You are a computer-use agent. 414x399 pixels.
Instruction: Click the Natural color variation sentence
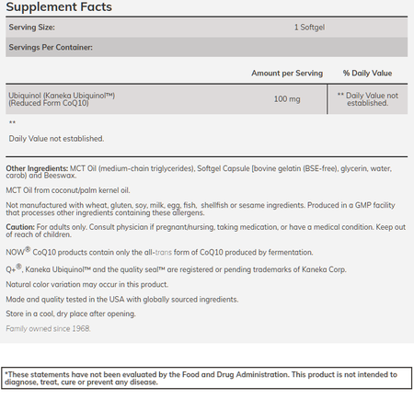tap(87, 284)
